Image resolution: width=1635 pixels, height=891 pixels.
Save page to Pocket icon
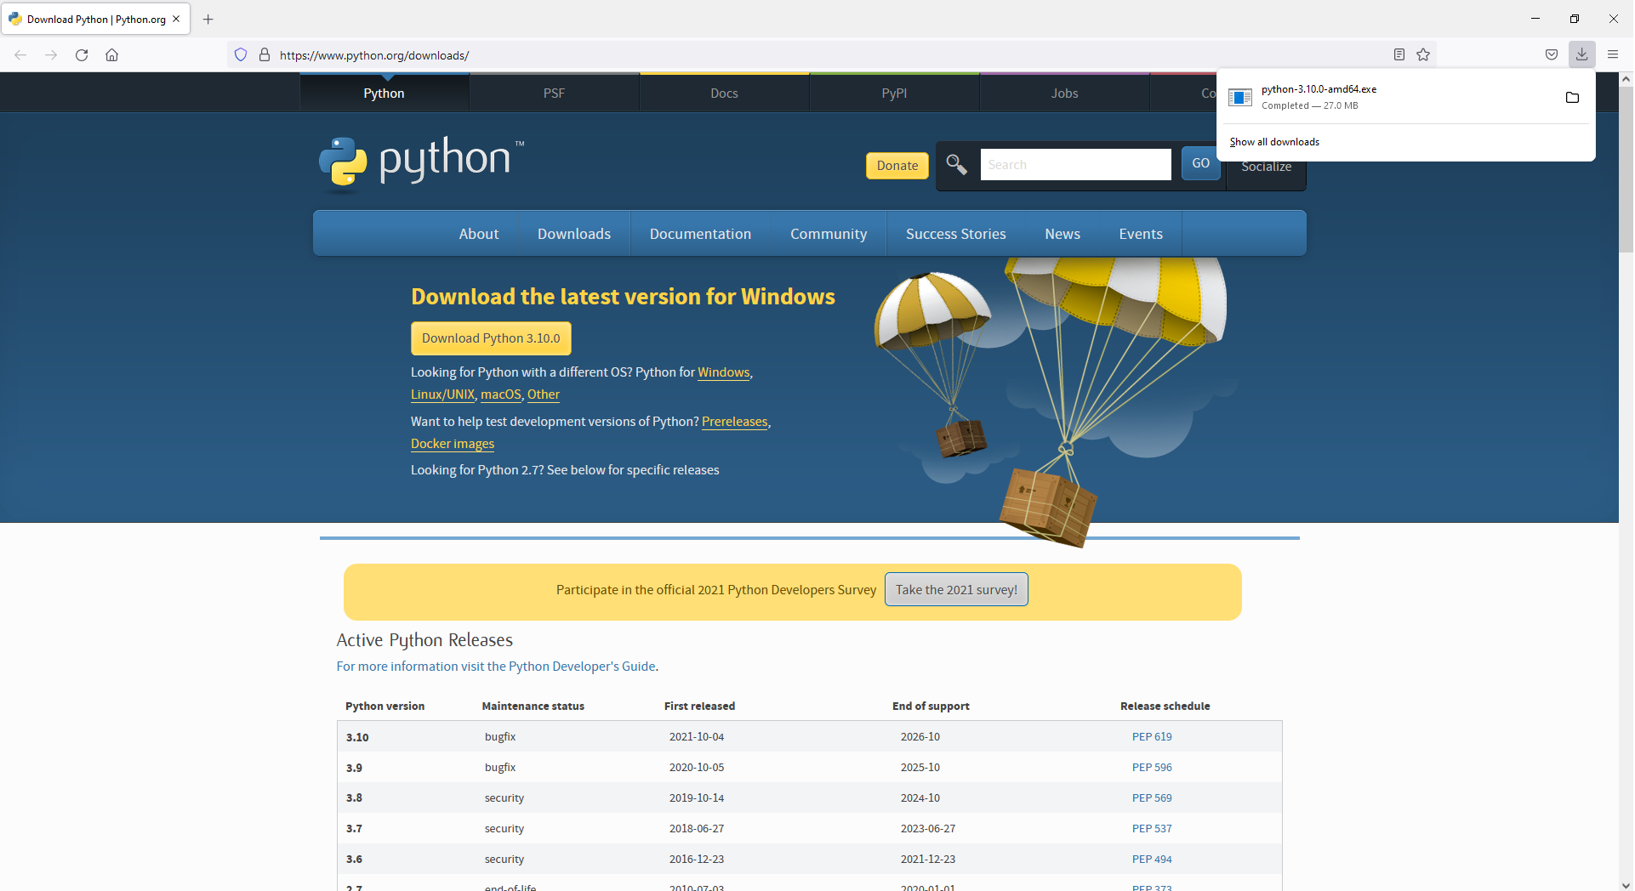[1552, 55]
